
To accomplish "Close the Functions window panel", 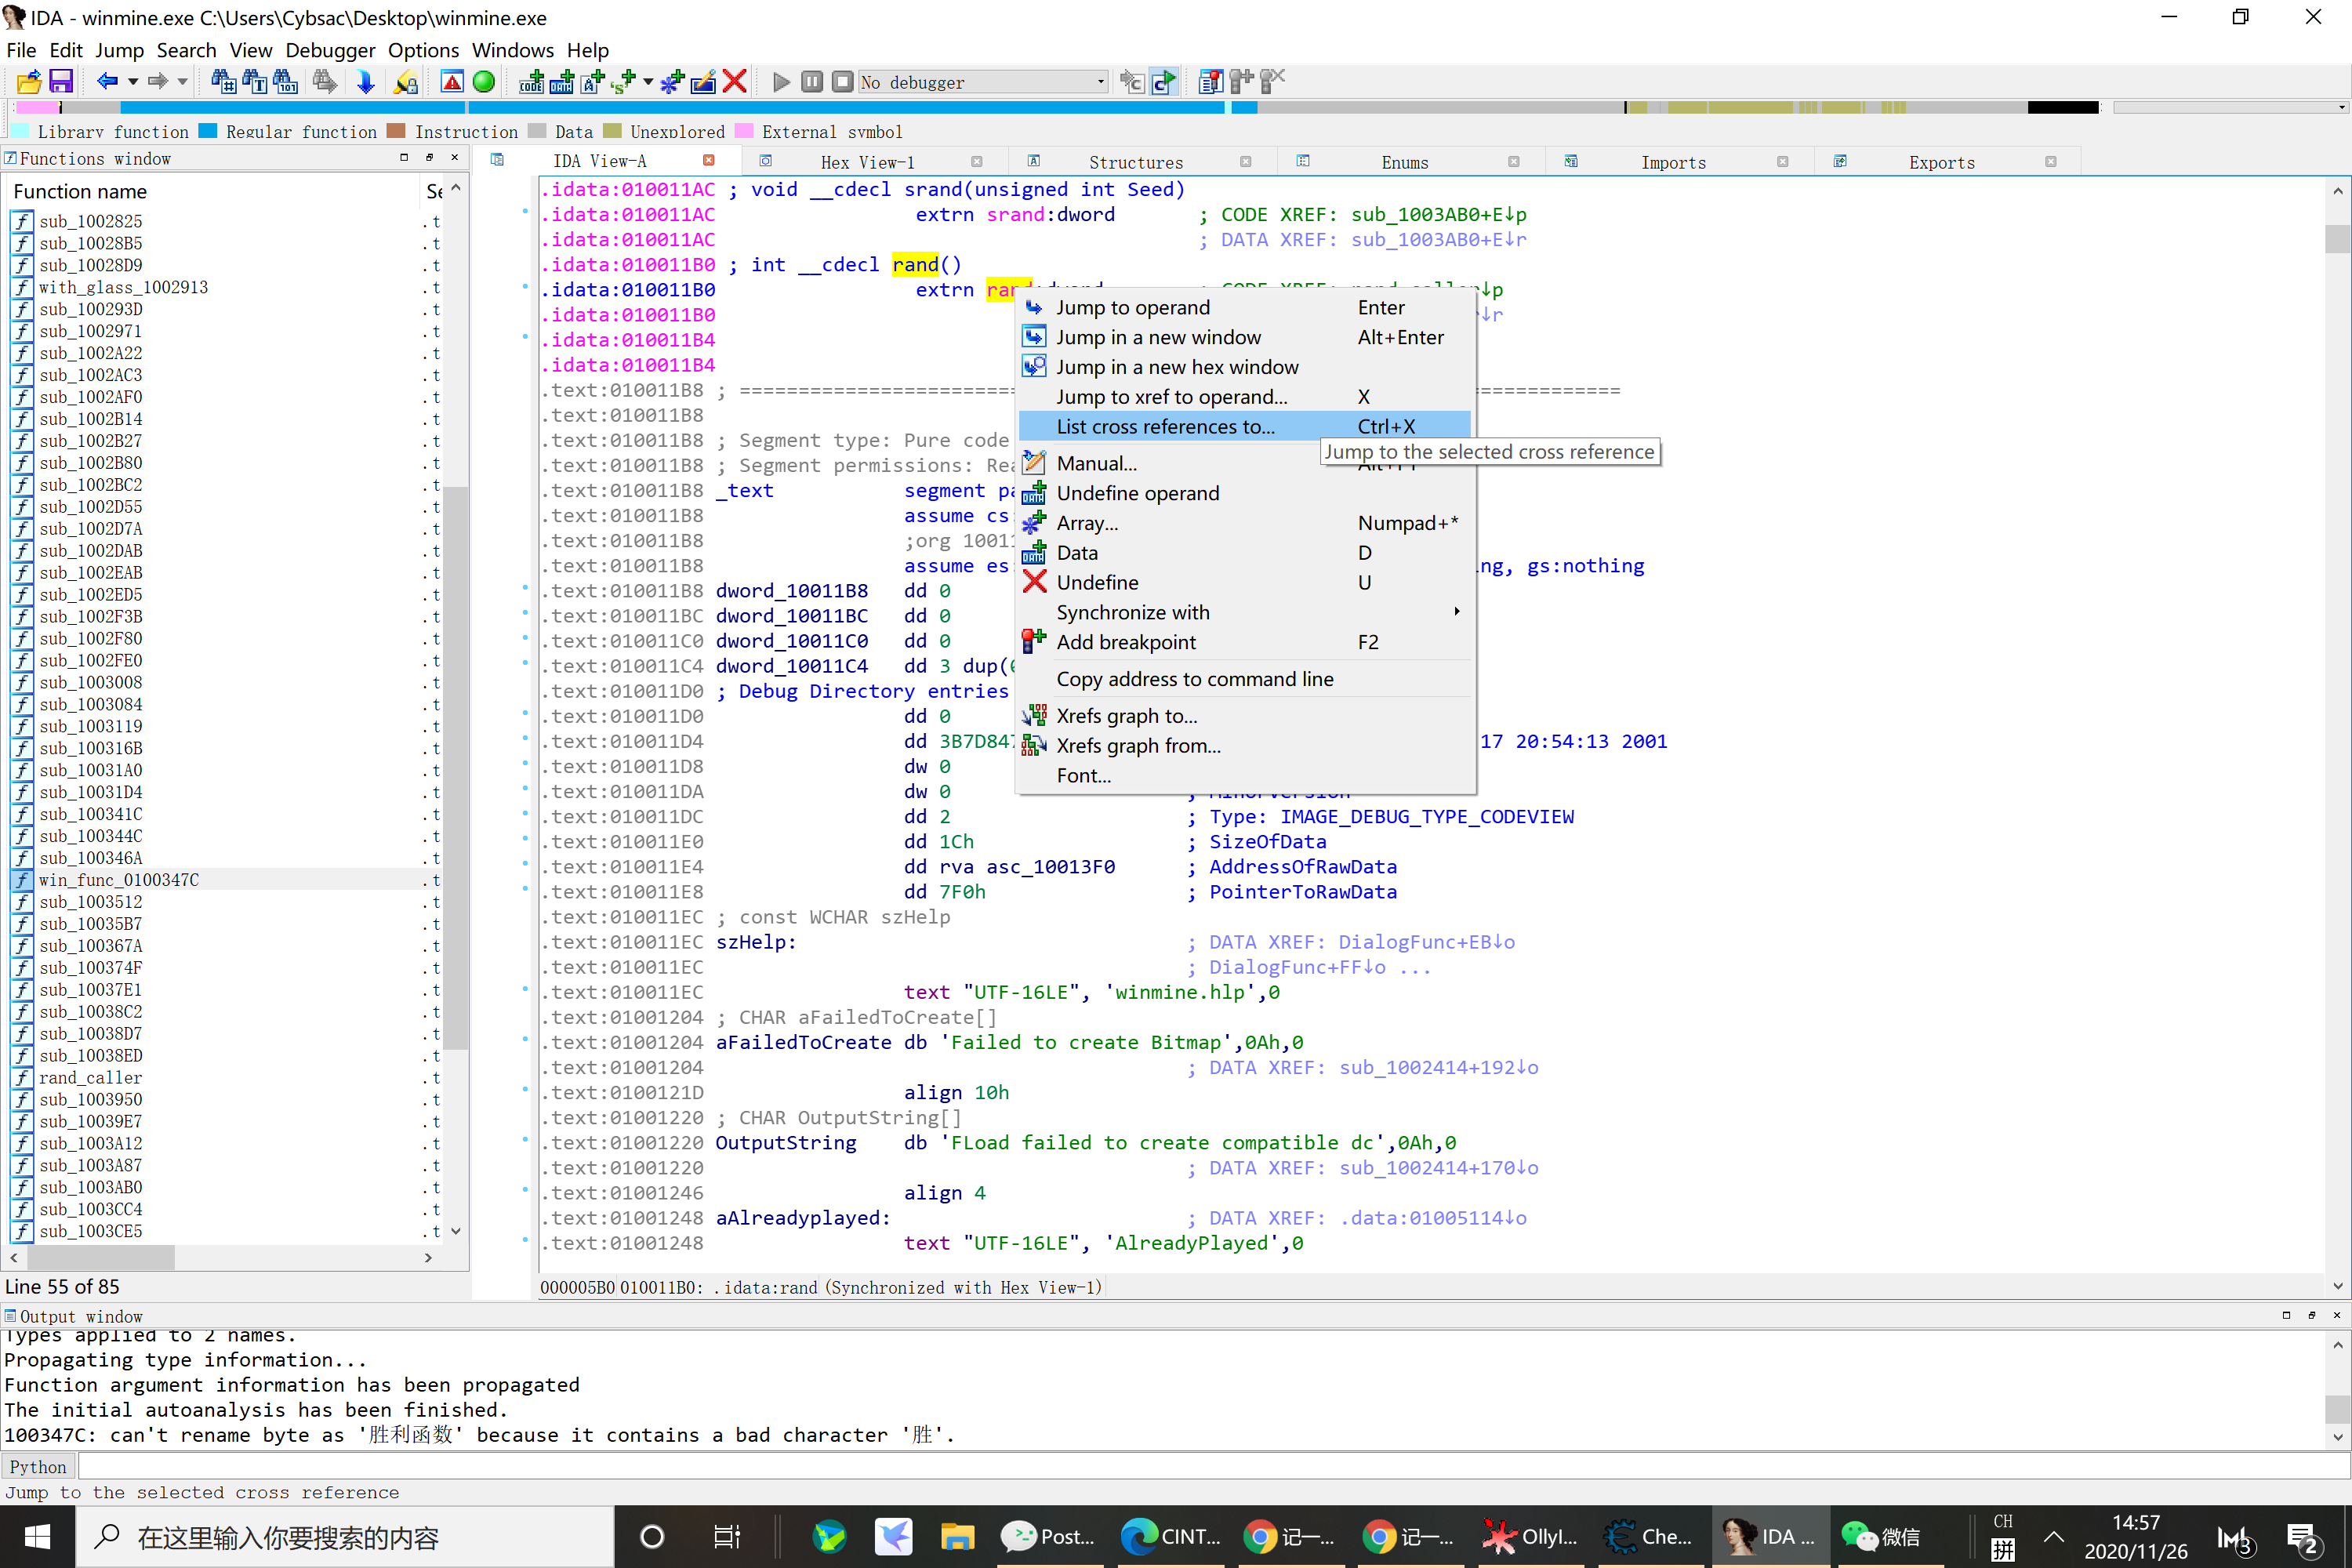I will (x=455, y=158).
